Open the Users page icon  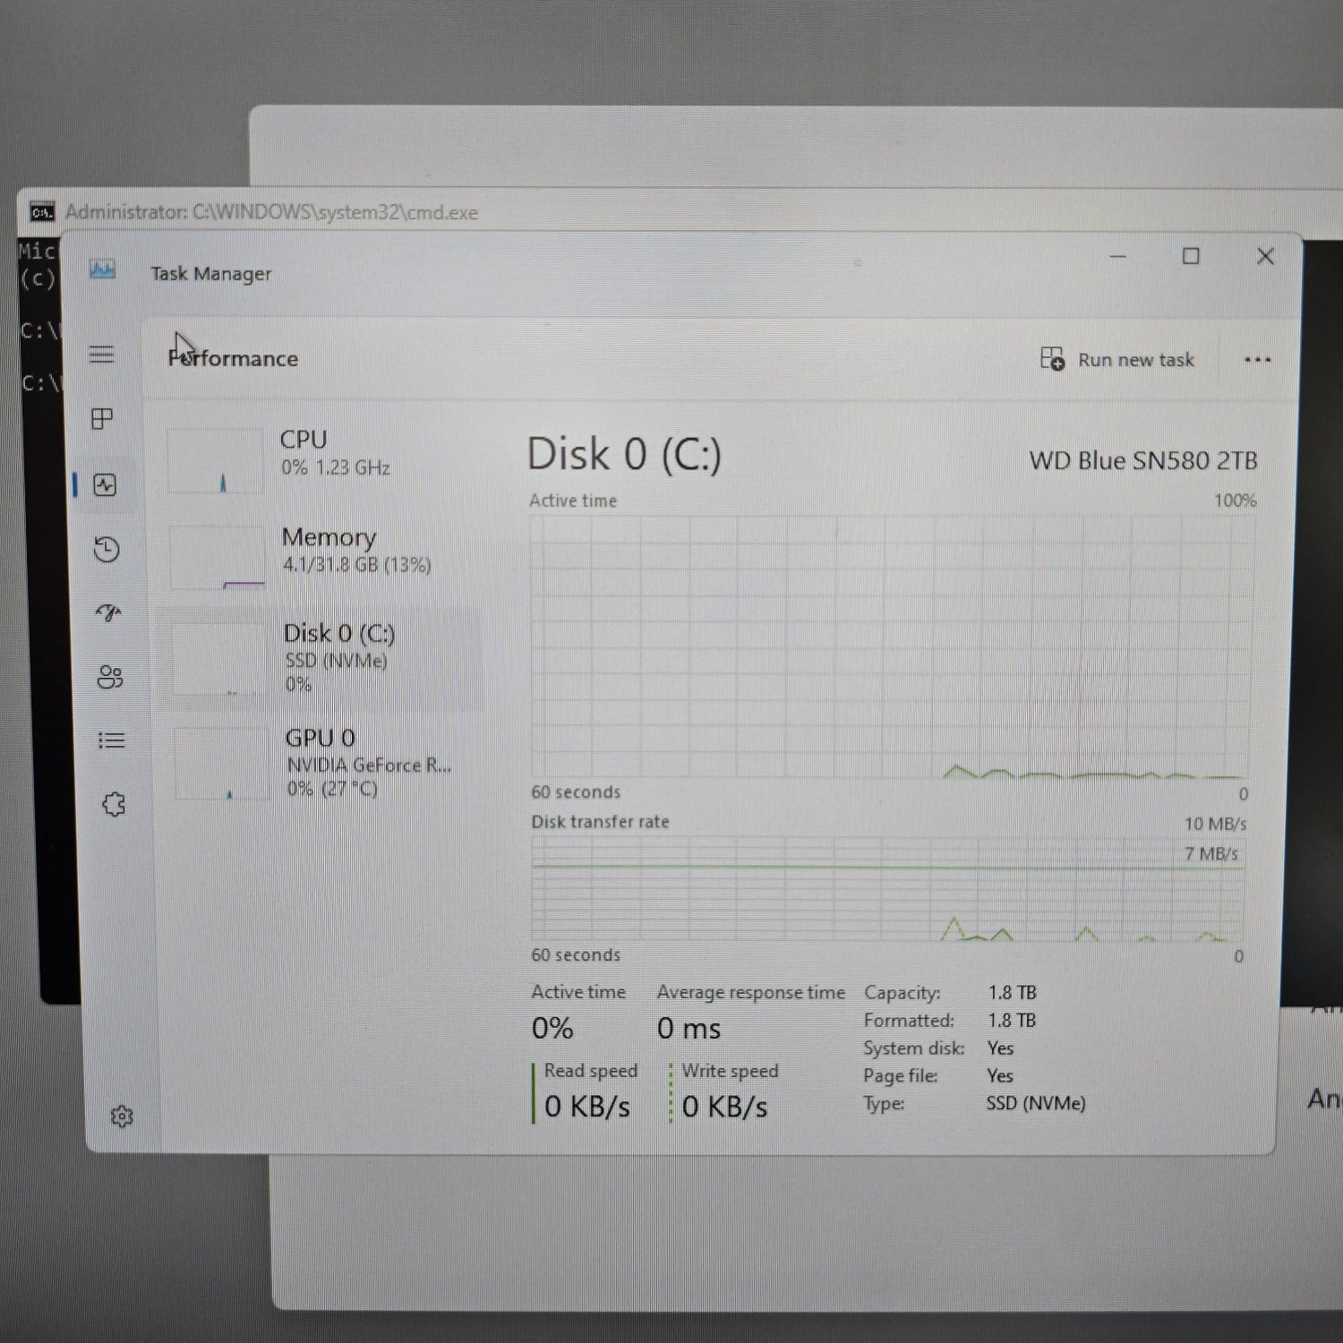[110, 677]
